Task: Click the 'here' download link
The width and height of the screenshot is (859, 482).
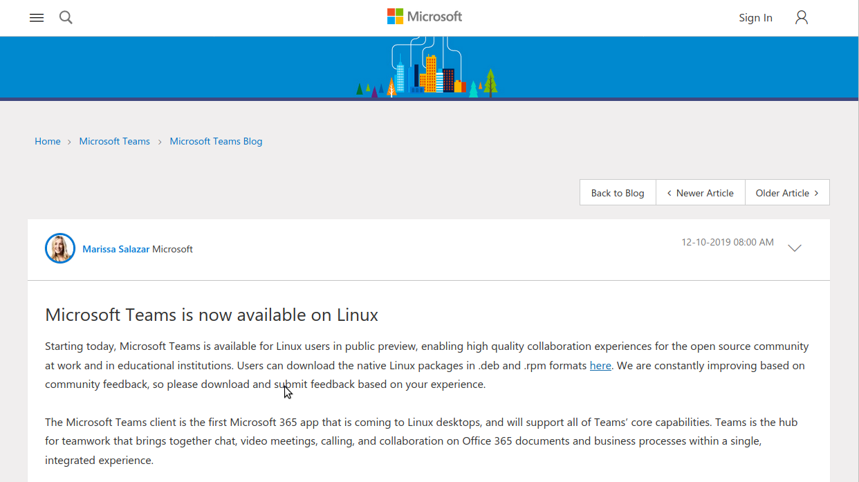Action: click(600, 366)
